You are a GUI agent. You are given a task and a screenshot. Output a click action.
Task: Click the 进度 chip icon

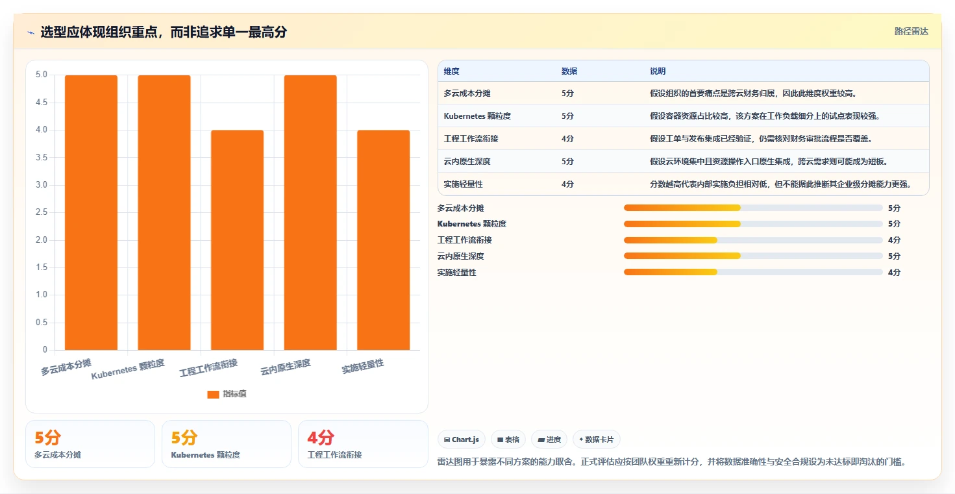point(541,440)
